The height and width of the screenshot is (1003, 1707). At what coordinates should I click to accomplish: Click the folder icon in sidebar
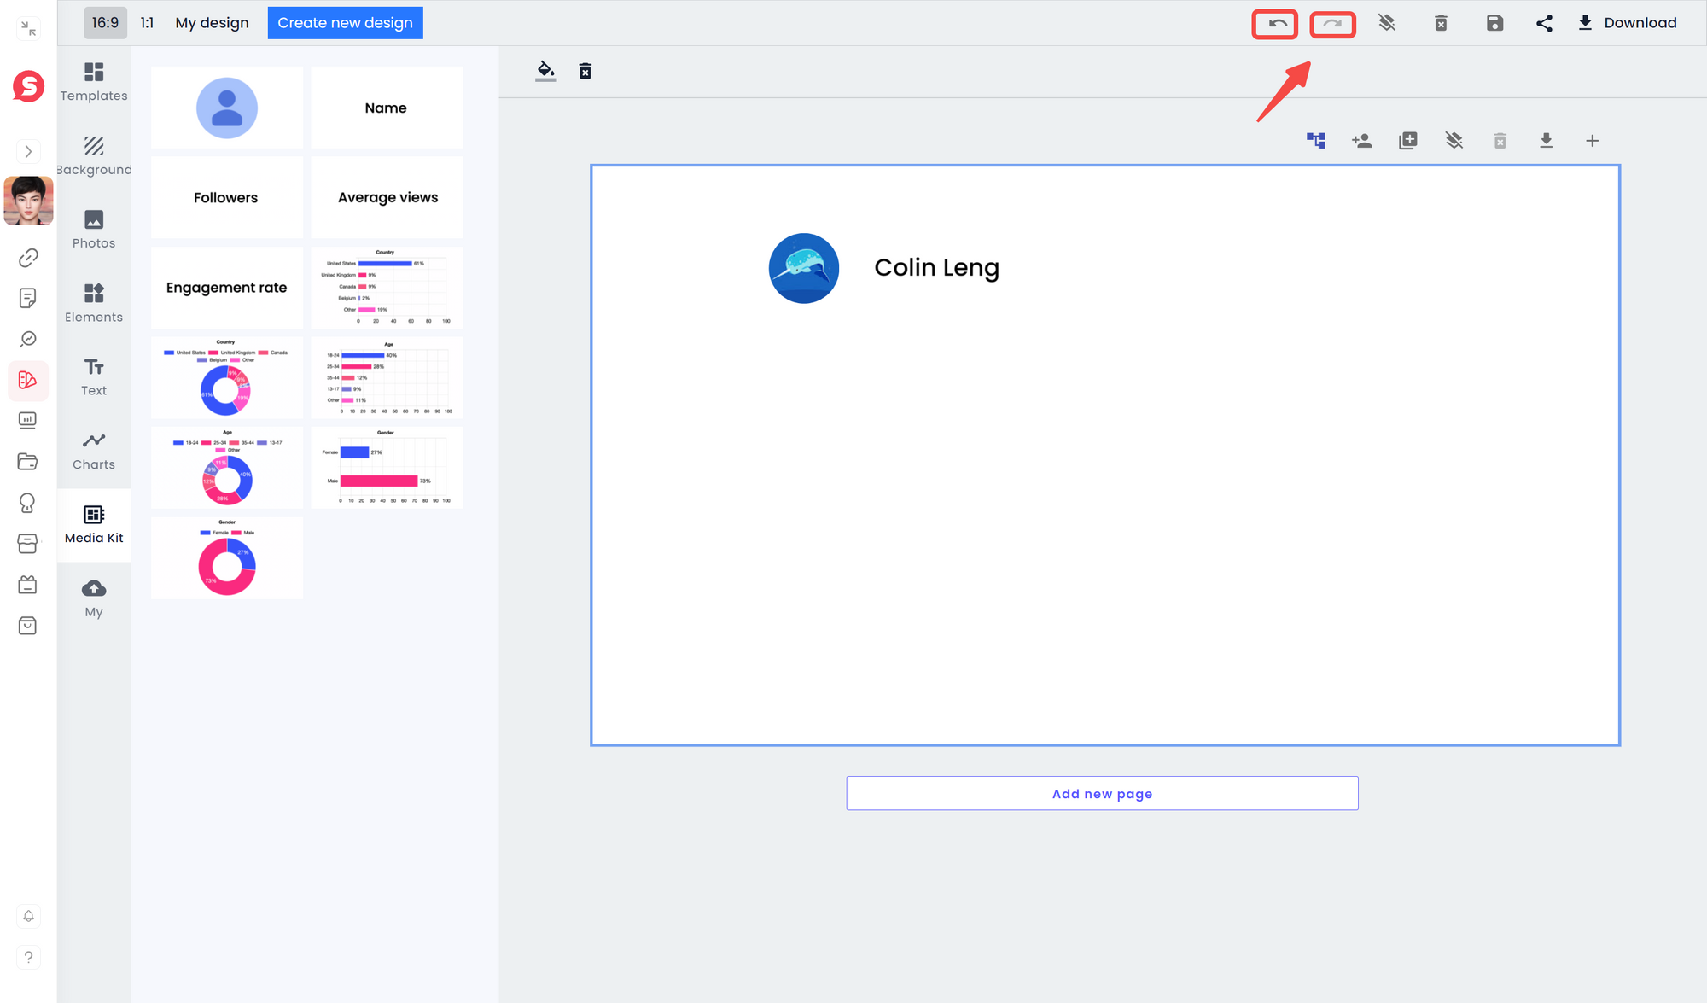[x=28, y=462]
